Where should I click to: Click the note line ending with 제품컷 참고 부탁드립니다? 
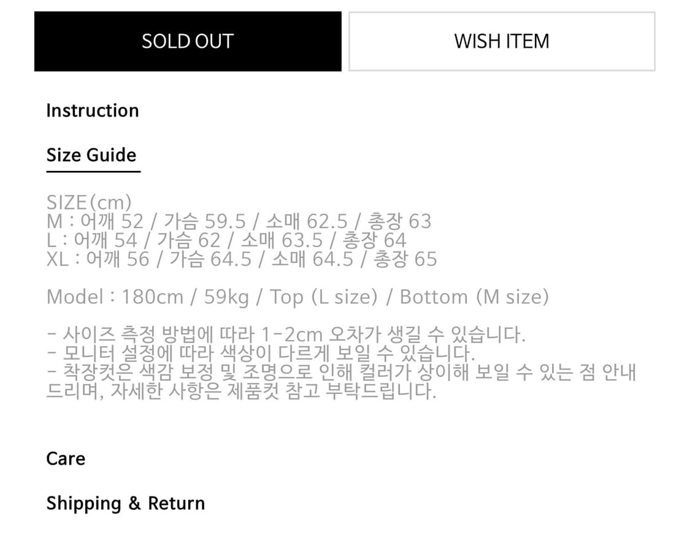coord(241,392)
